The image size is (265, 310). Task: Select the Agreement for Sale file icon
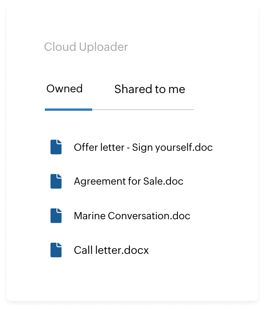pos(56,181)
